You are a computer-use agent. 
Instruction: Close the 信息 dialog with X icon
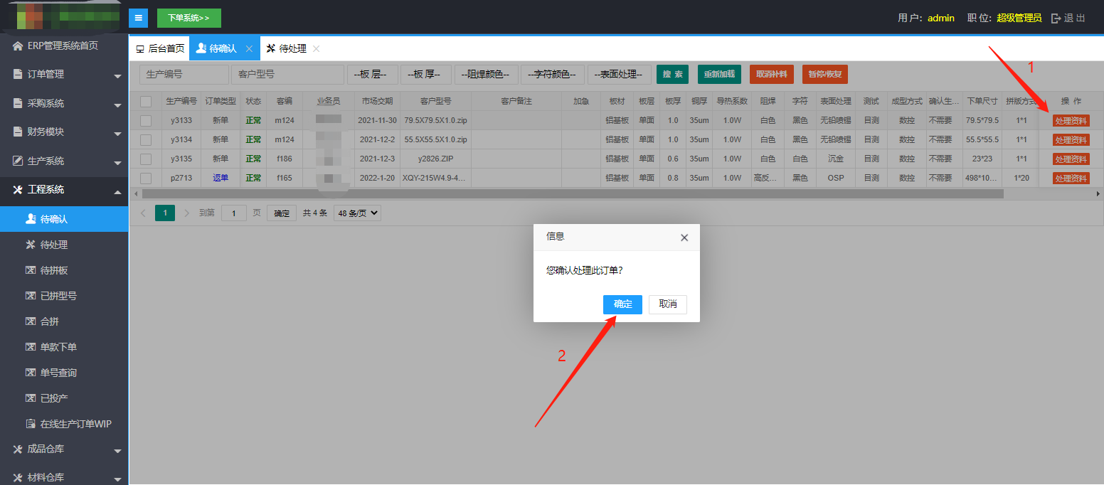coord(684,238)
